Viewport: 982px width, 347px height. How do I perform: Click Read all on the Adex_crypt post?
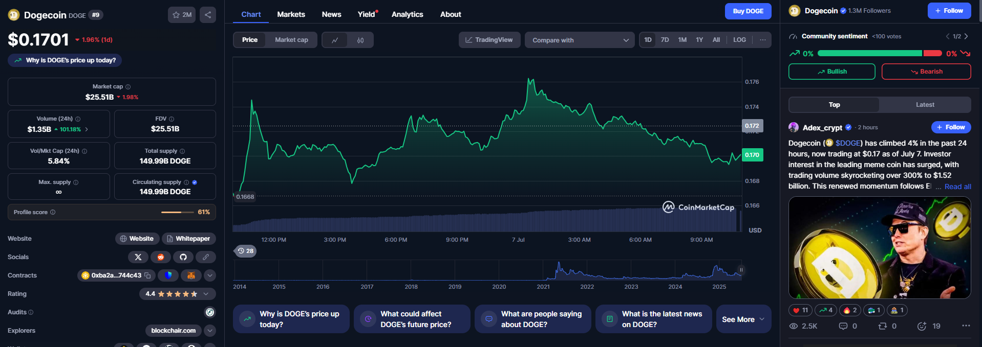(957, 187)
